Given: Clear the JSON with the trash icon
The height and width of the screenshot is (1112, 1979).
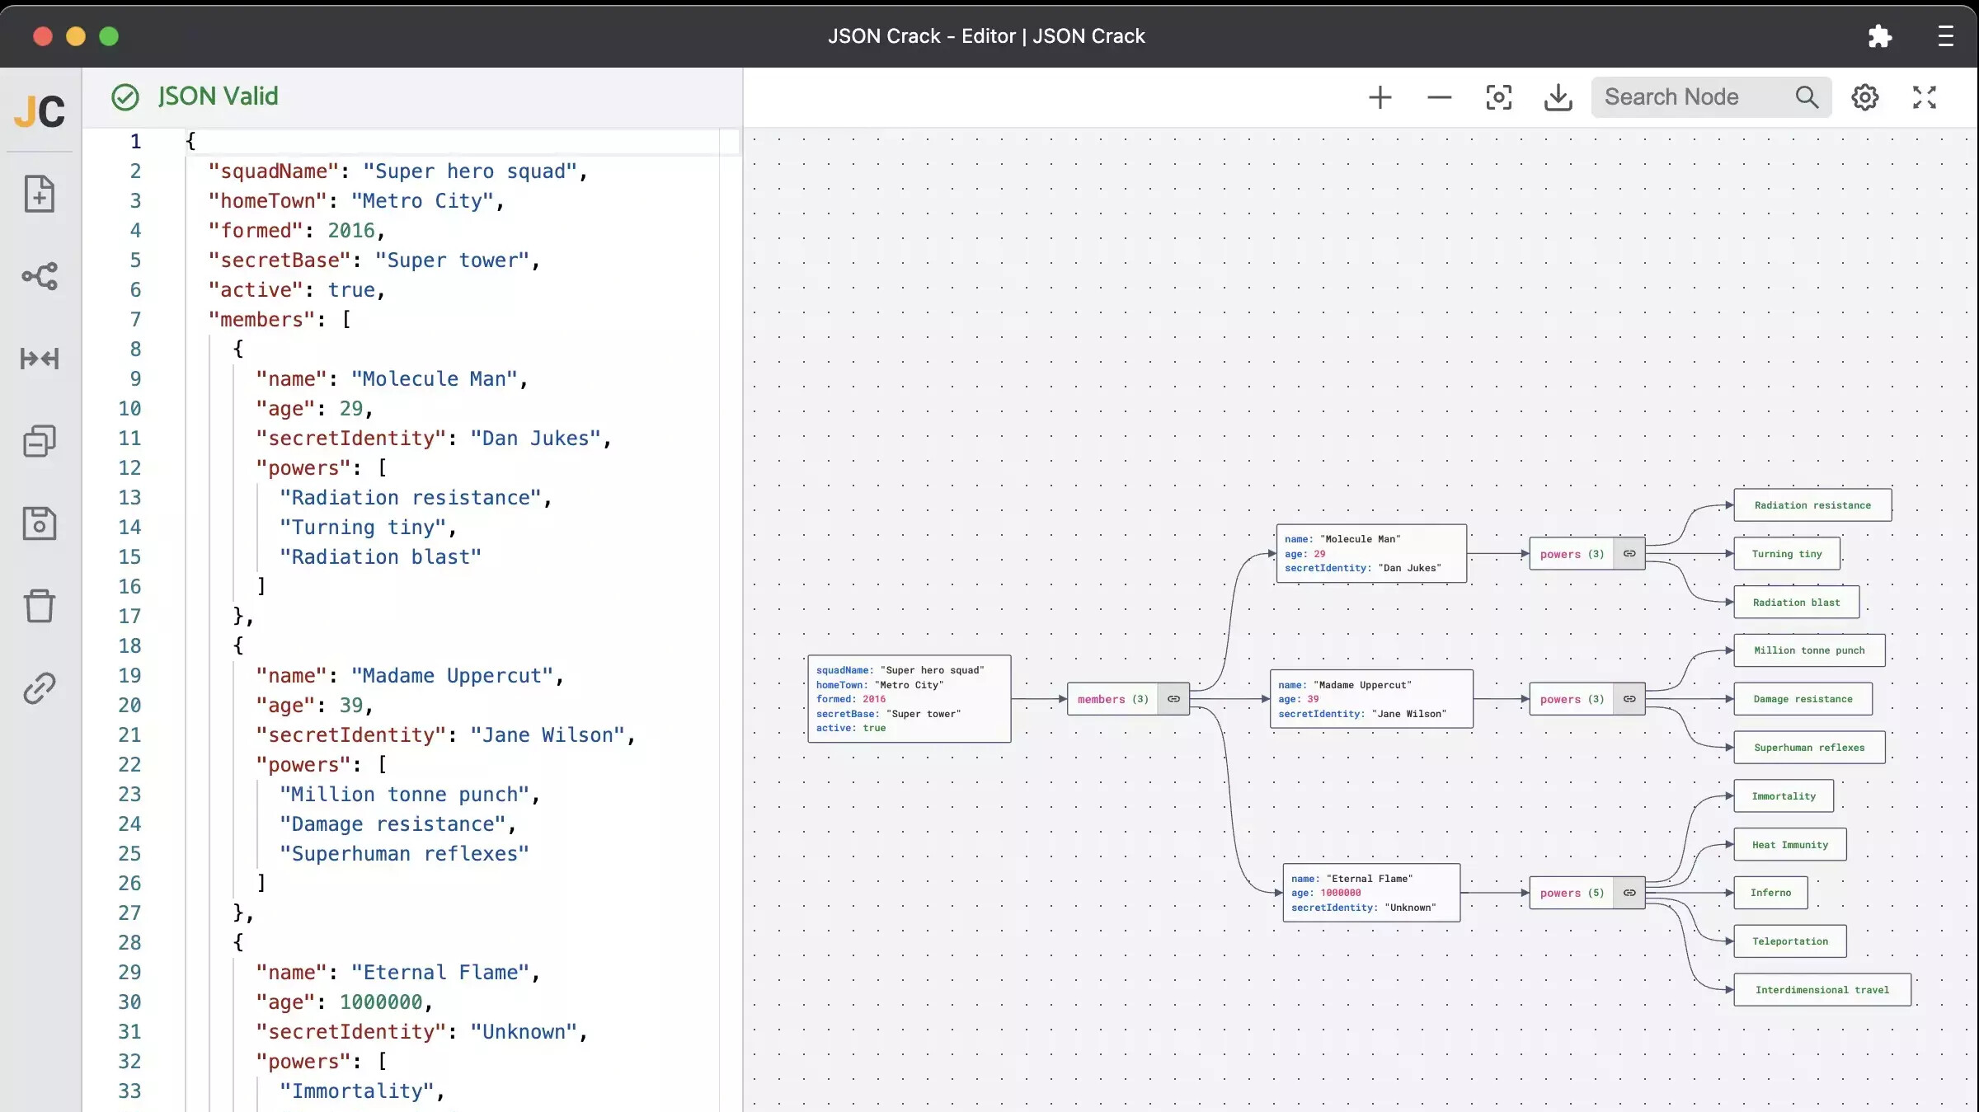Looking at the screenshot, I should (x=39, y=606).
